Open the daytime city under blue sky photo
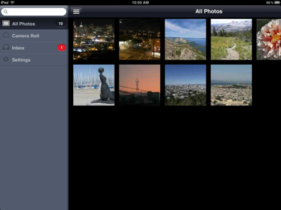 [x=186, y=85]
